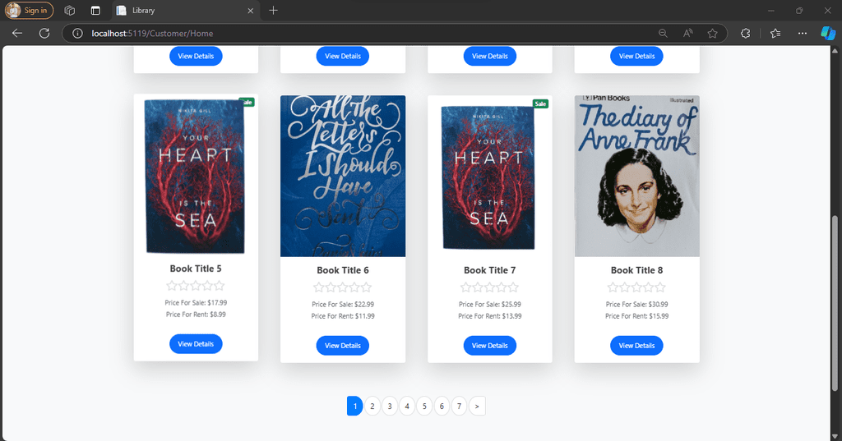Click the Sign in profile button
The height and width of the screenshot is (441, 842).
[30, 10]
